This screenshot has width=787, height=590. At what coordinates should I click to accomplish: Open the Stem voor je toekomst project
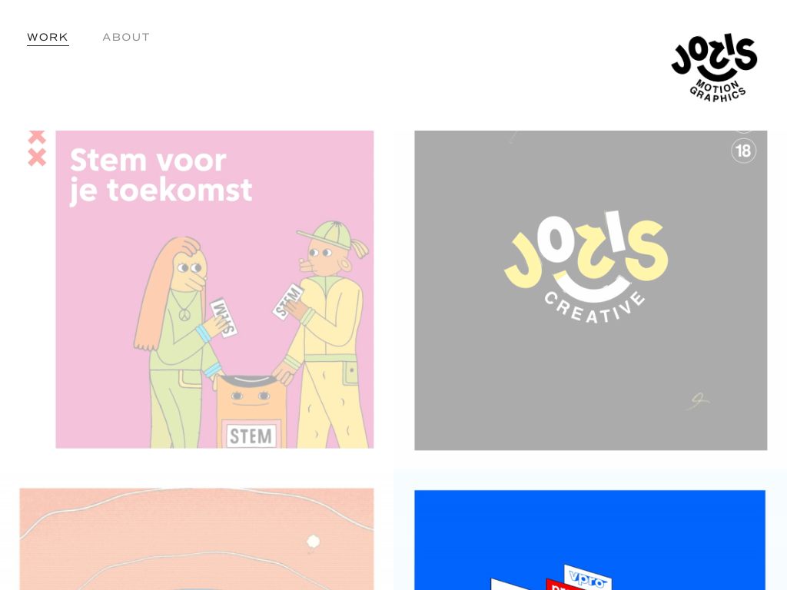(214, 290)
